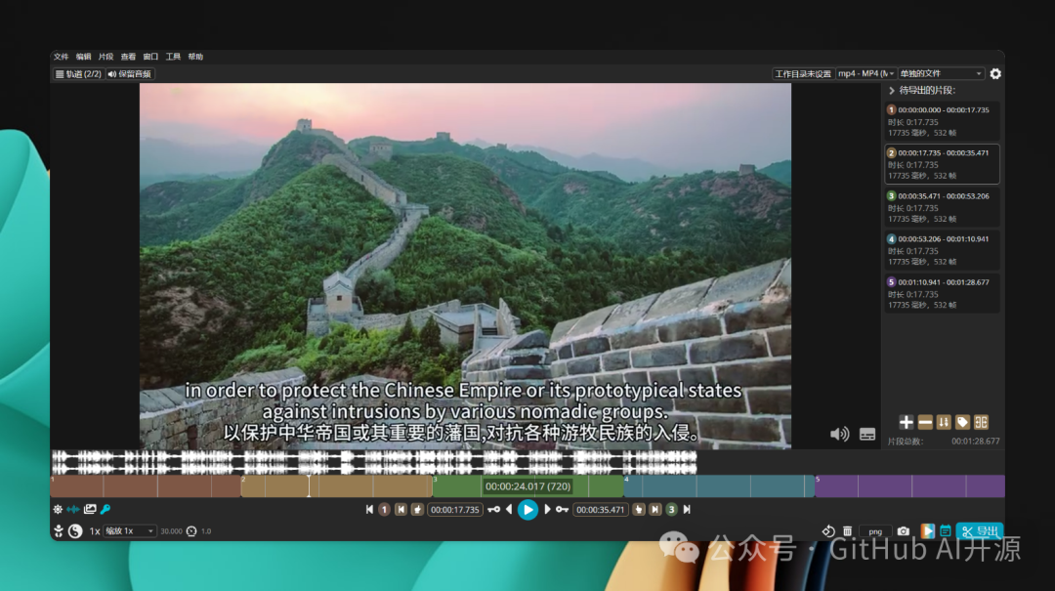Image resolution: width=1055 pixels, height=591 pixels.
Task: Click the playback speed clock icon
Action: [191, 531]
